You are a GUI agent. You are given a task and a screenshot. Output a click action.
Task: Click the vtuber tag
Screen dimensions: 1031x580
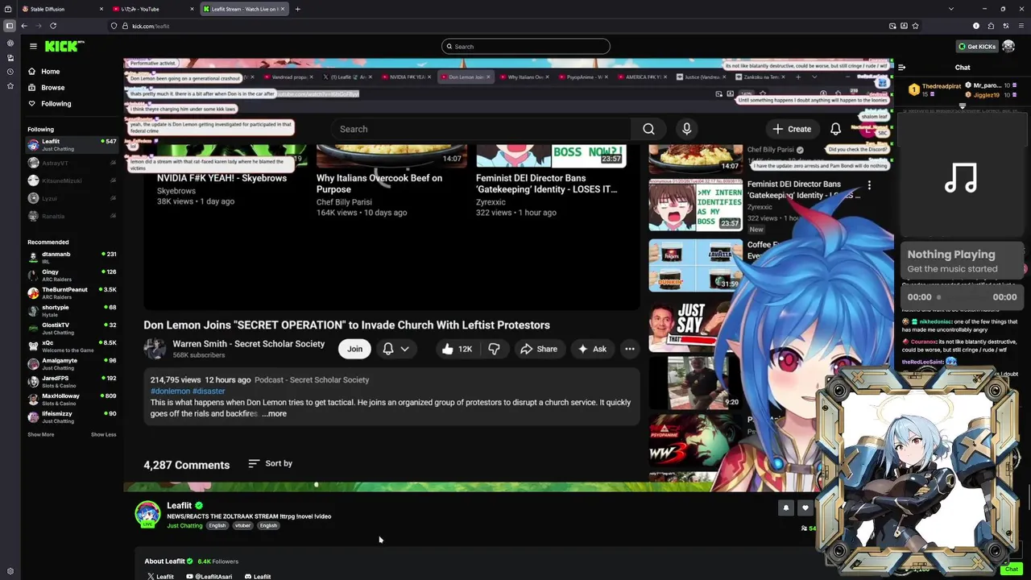tap(242, 526)
